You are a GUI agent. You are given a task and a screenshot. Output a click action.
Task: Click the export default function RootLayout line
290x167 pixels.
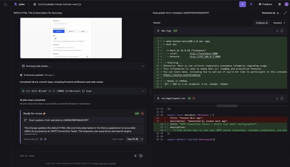[191, 139]
